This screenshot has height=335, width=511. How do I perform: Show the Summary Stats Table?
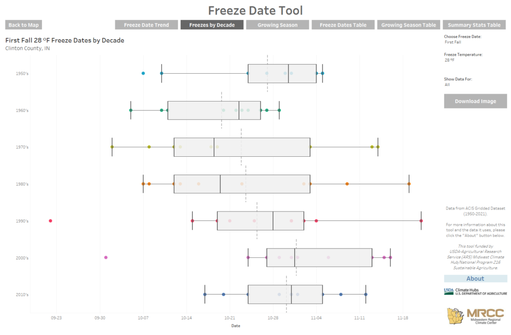click(x=474, y=24)
